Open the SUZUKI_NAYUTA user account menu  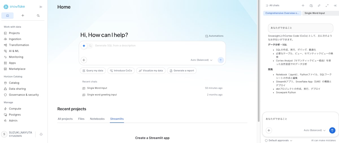(17, 134)
